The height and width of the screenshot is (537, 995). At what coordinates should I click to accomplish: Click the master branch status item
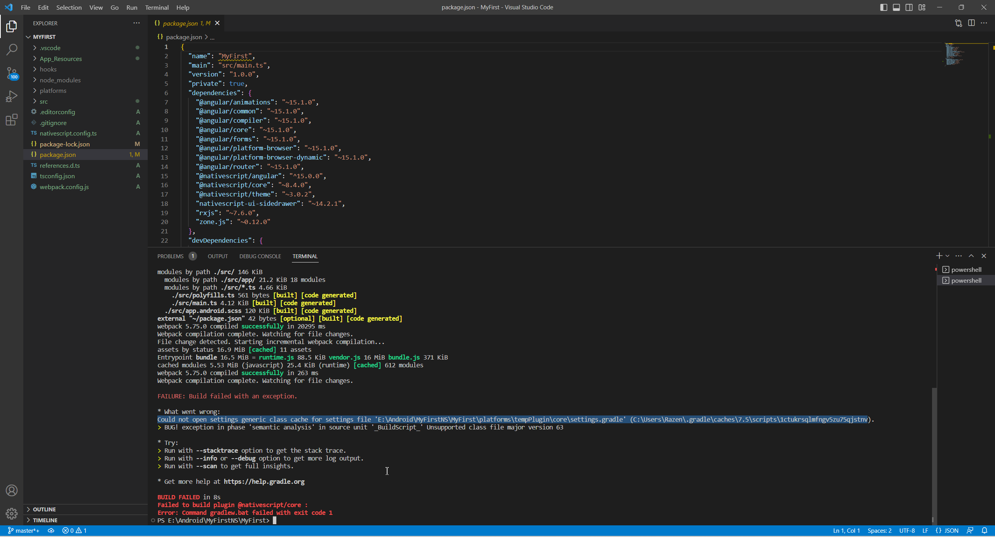(x=24, y=530)
